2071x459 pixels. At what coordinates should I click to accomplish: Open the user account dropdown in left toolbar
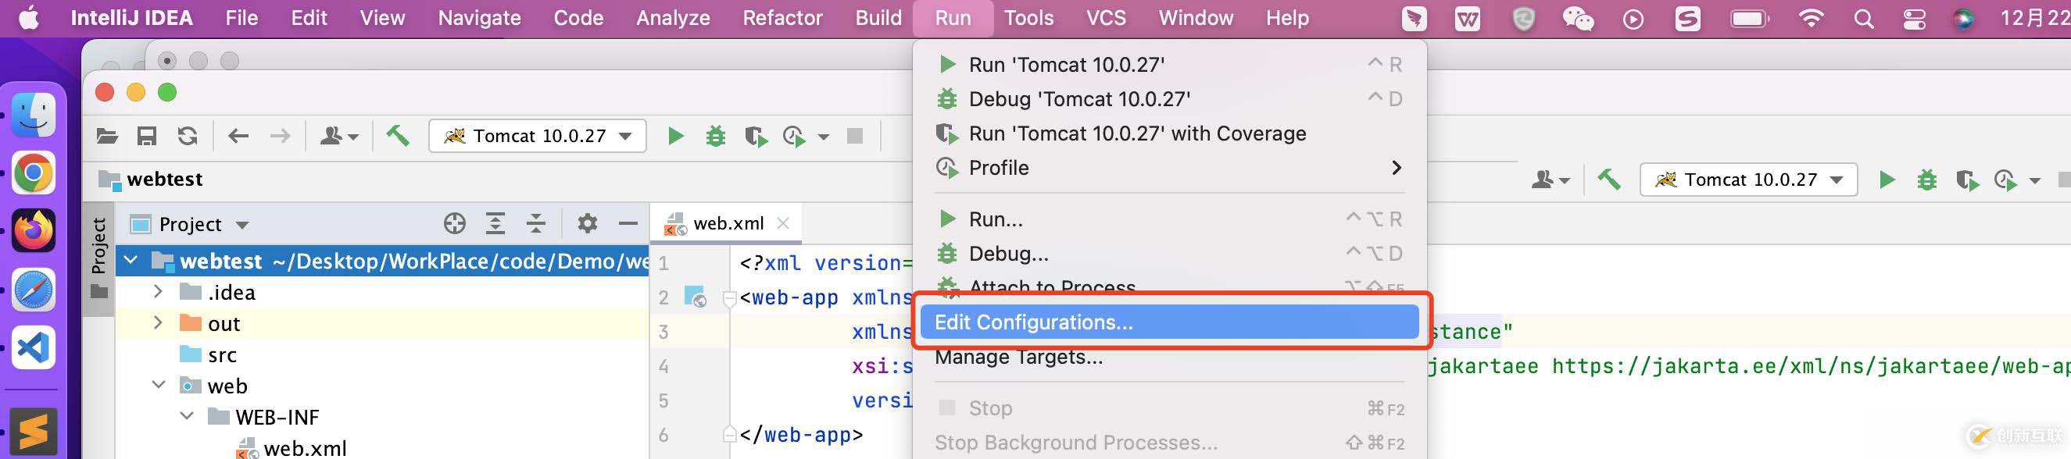tap(339, 136)
